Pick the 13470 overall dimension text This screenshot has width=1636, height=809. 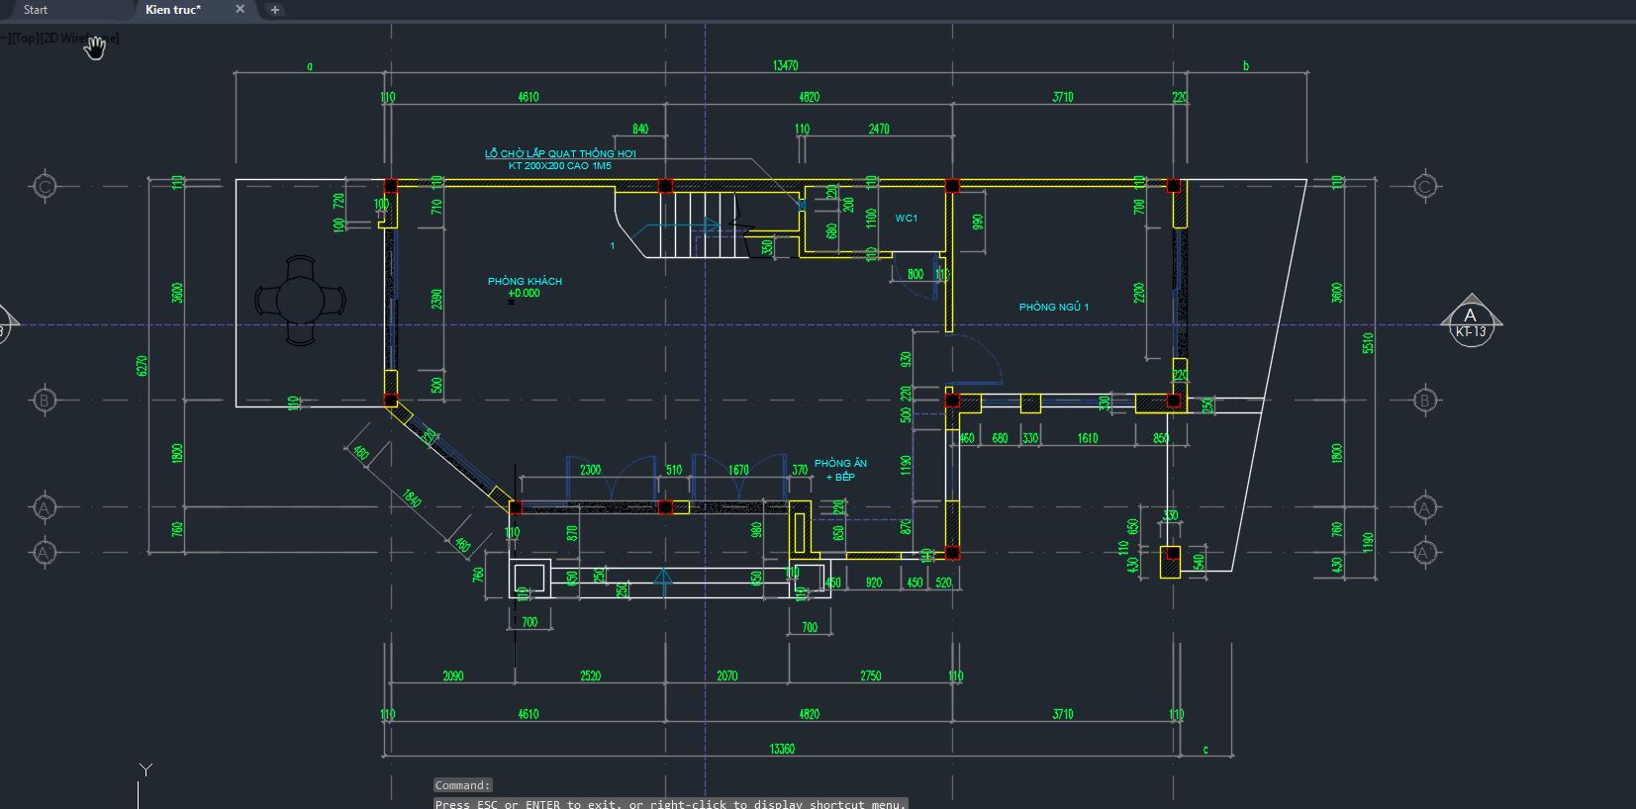pyautogui.click(x=785, y=65)
